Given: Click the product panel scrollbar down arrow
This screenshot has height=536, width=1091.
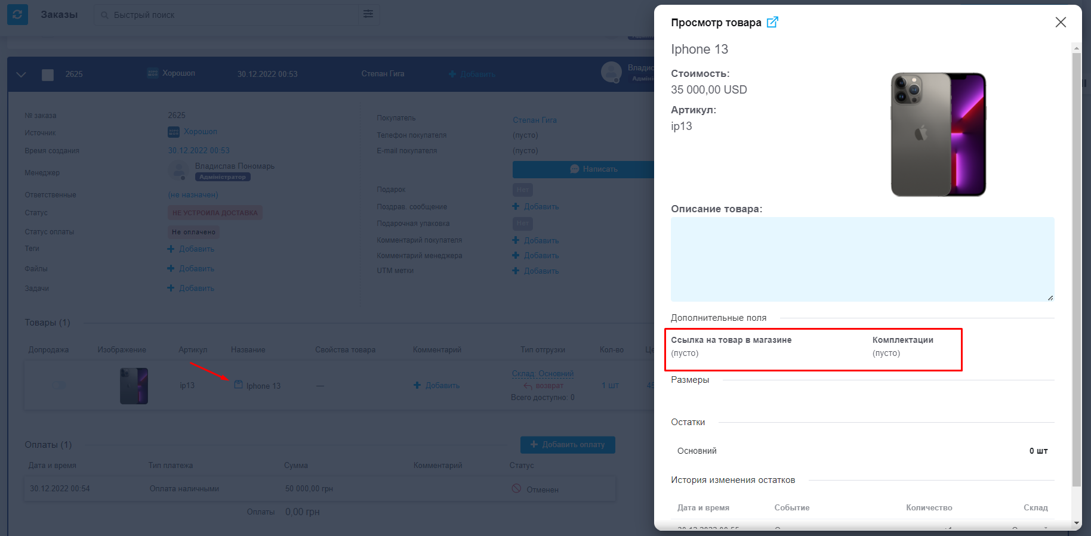Looking at the screenshot, I should [x=1077, y=523].
